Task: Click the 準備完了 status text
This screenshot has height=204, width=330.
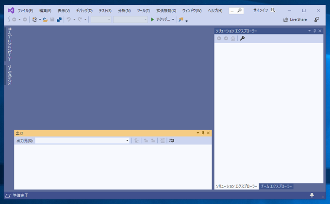Action: tap(20, 195)
